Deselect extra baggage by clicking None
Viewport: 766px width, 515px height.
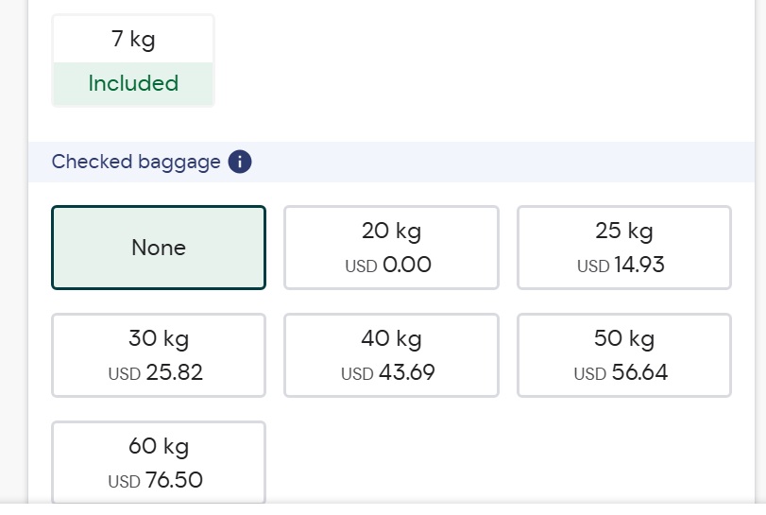click(159, 248)
